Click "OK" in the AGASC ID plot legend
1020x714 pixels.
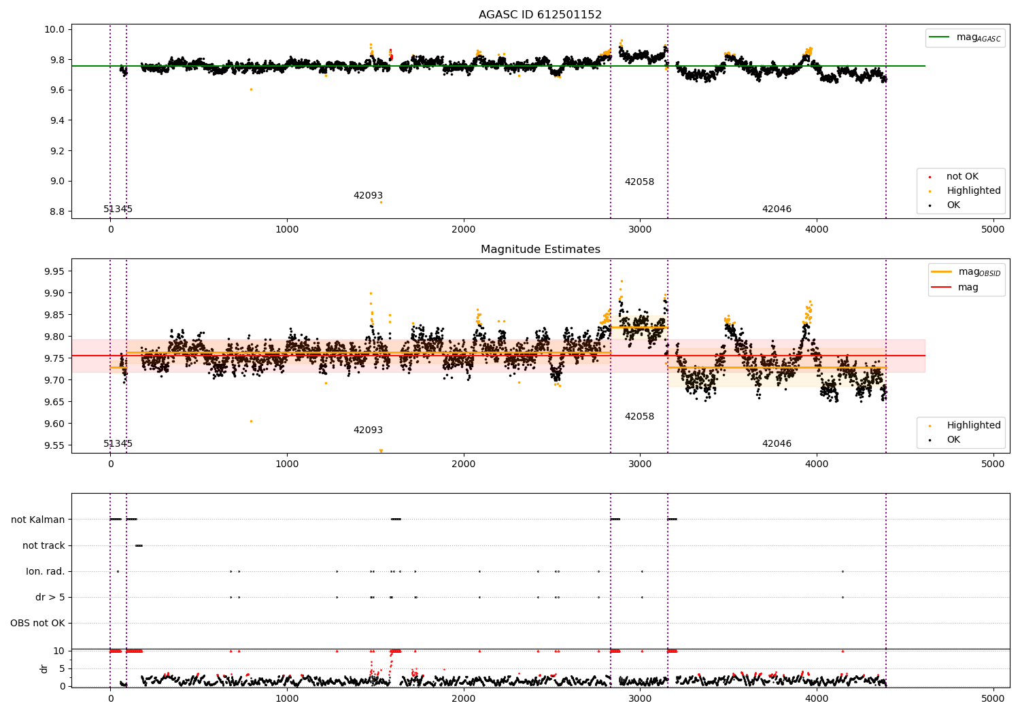(953, 205)
